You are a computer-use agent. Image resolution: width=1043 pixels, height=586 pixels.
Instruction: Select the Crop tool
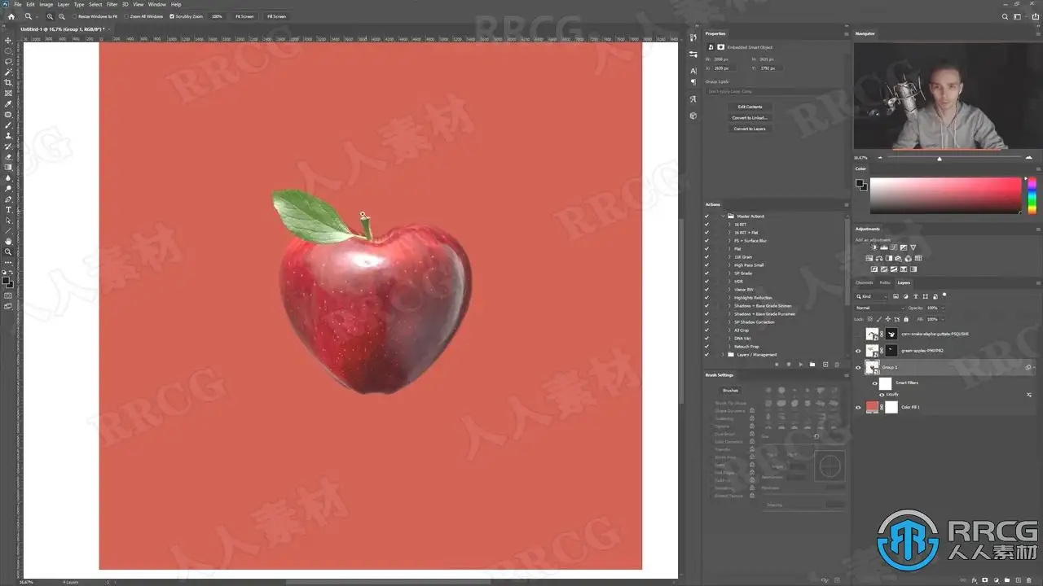8,82
